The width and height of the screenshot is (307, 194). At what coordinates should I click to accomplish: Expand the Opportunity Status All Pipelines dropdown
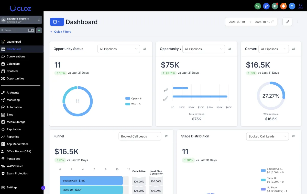(118, 49)
